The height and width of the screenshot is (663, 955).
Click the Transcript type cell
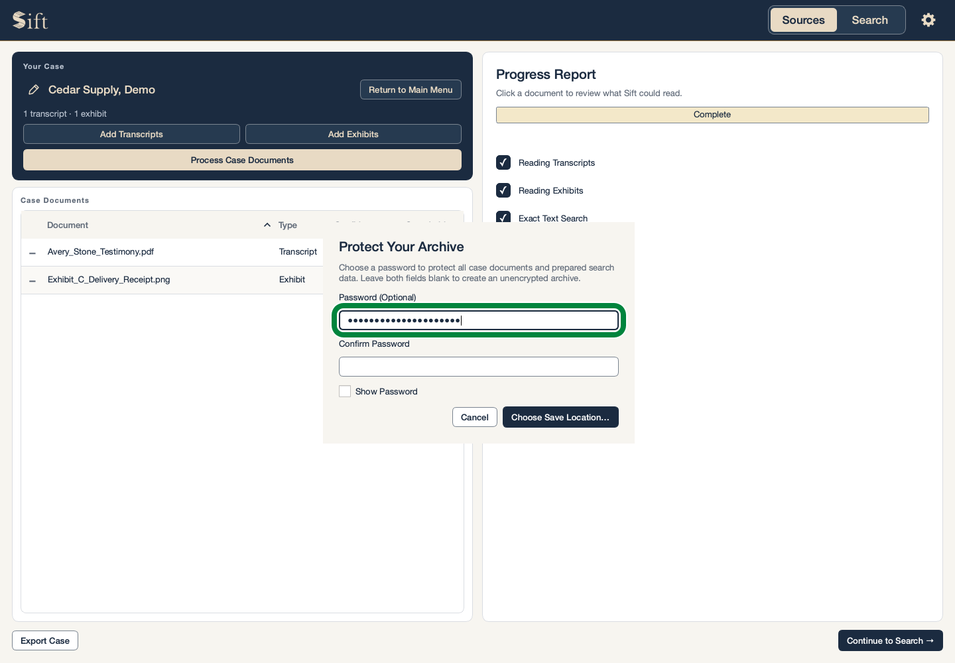[298, 252]
